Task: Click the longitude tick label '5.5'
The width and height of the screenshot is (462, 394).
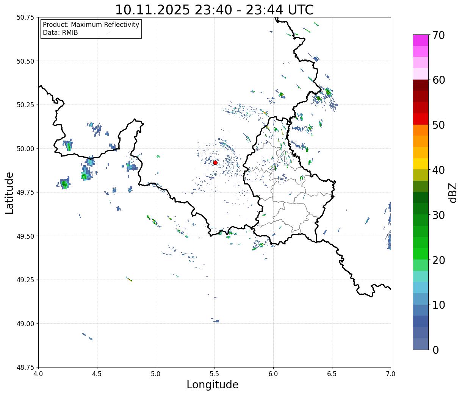Action: [x=215, y=374]
